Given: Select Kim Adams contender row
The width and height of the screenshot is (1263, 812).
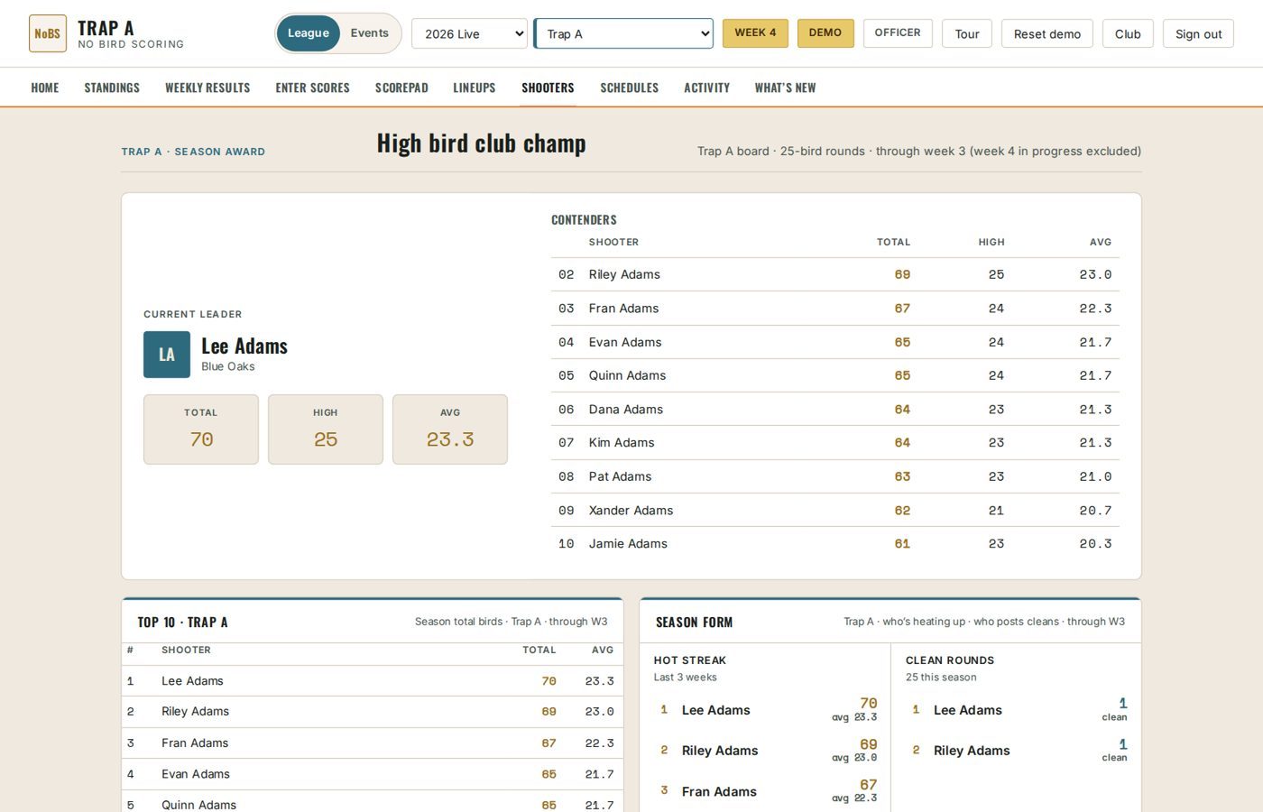Looking at the screenshot, I should tap(835, 443).
